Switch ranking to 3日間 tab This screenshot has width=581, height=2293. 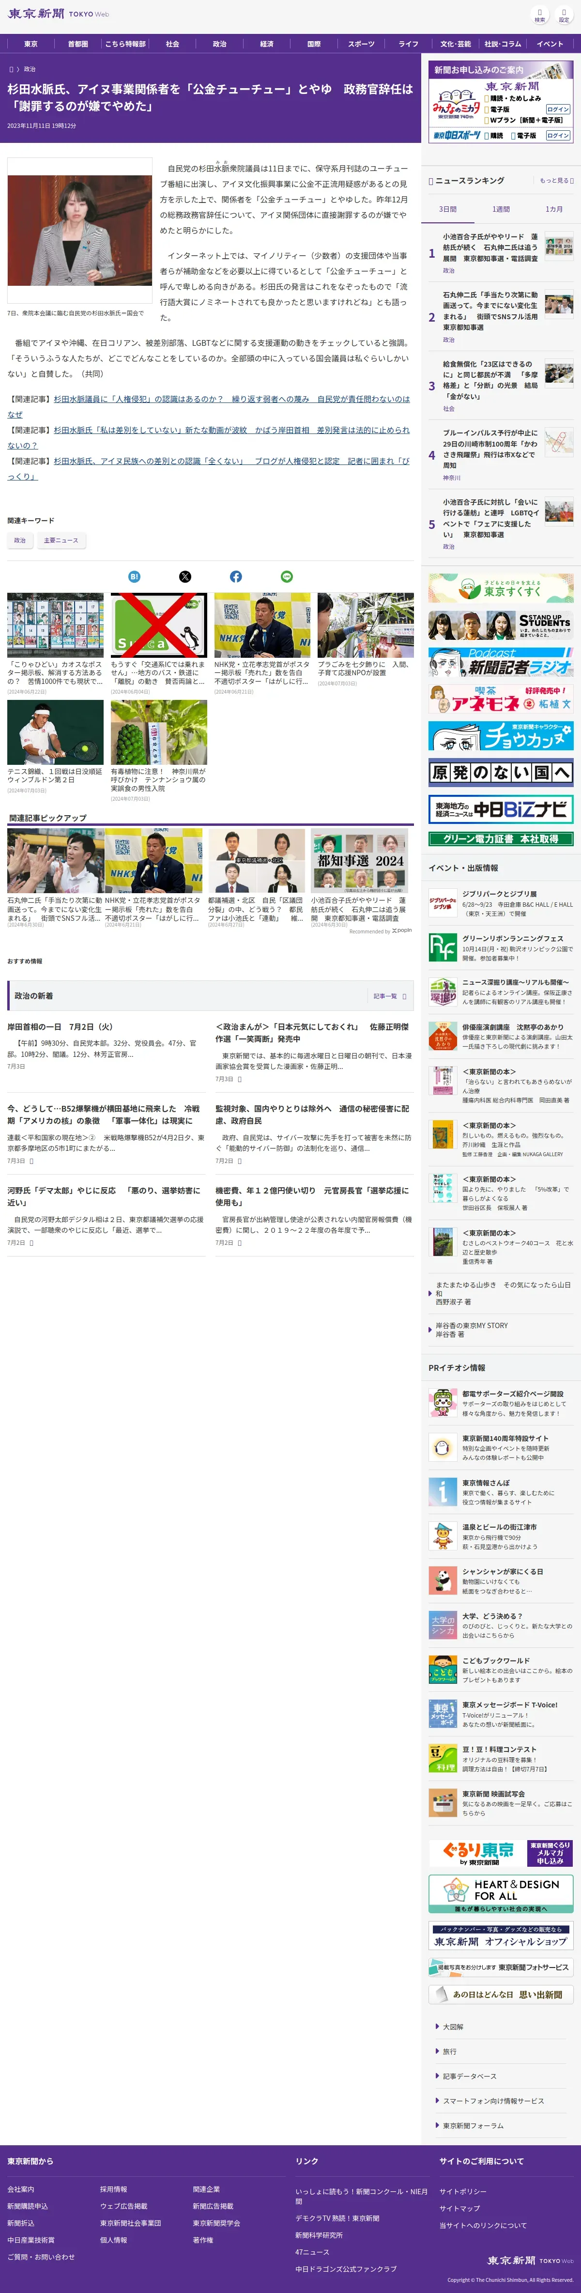click(447, 209)
